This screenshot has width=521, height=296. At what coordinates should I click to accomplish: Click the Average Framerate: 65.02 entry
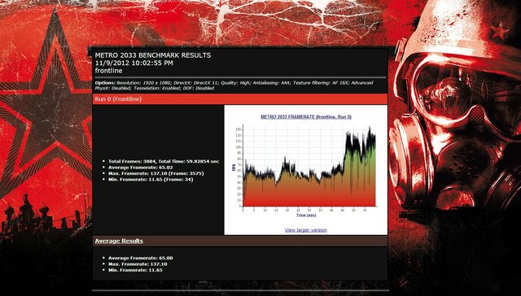[x=141, y=168]
